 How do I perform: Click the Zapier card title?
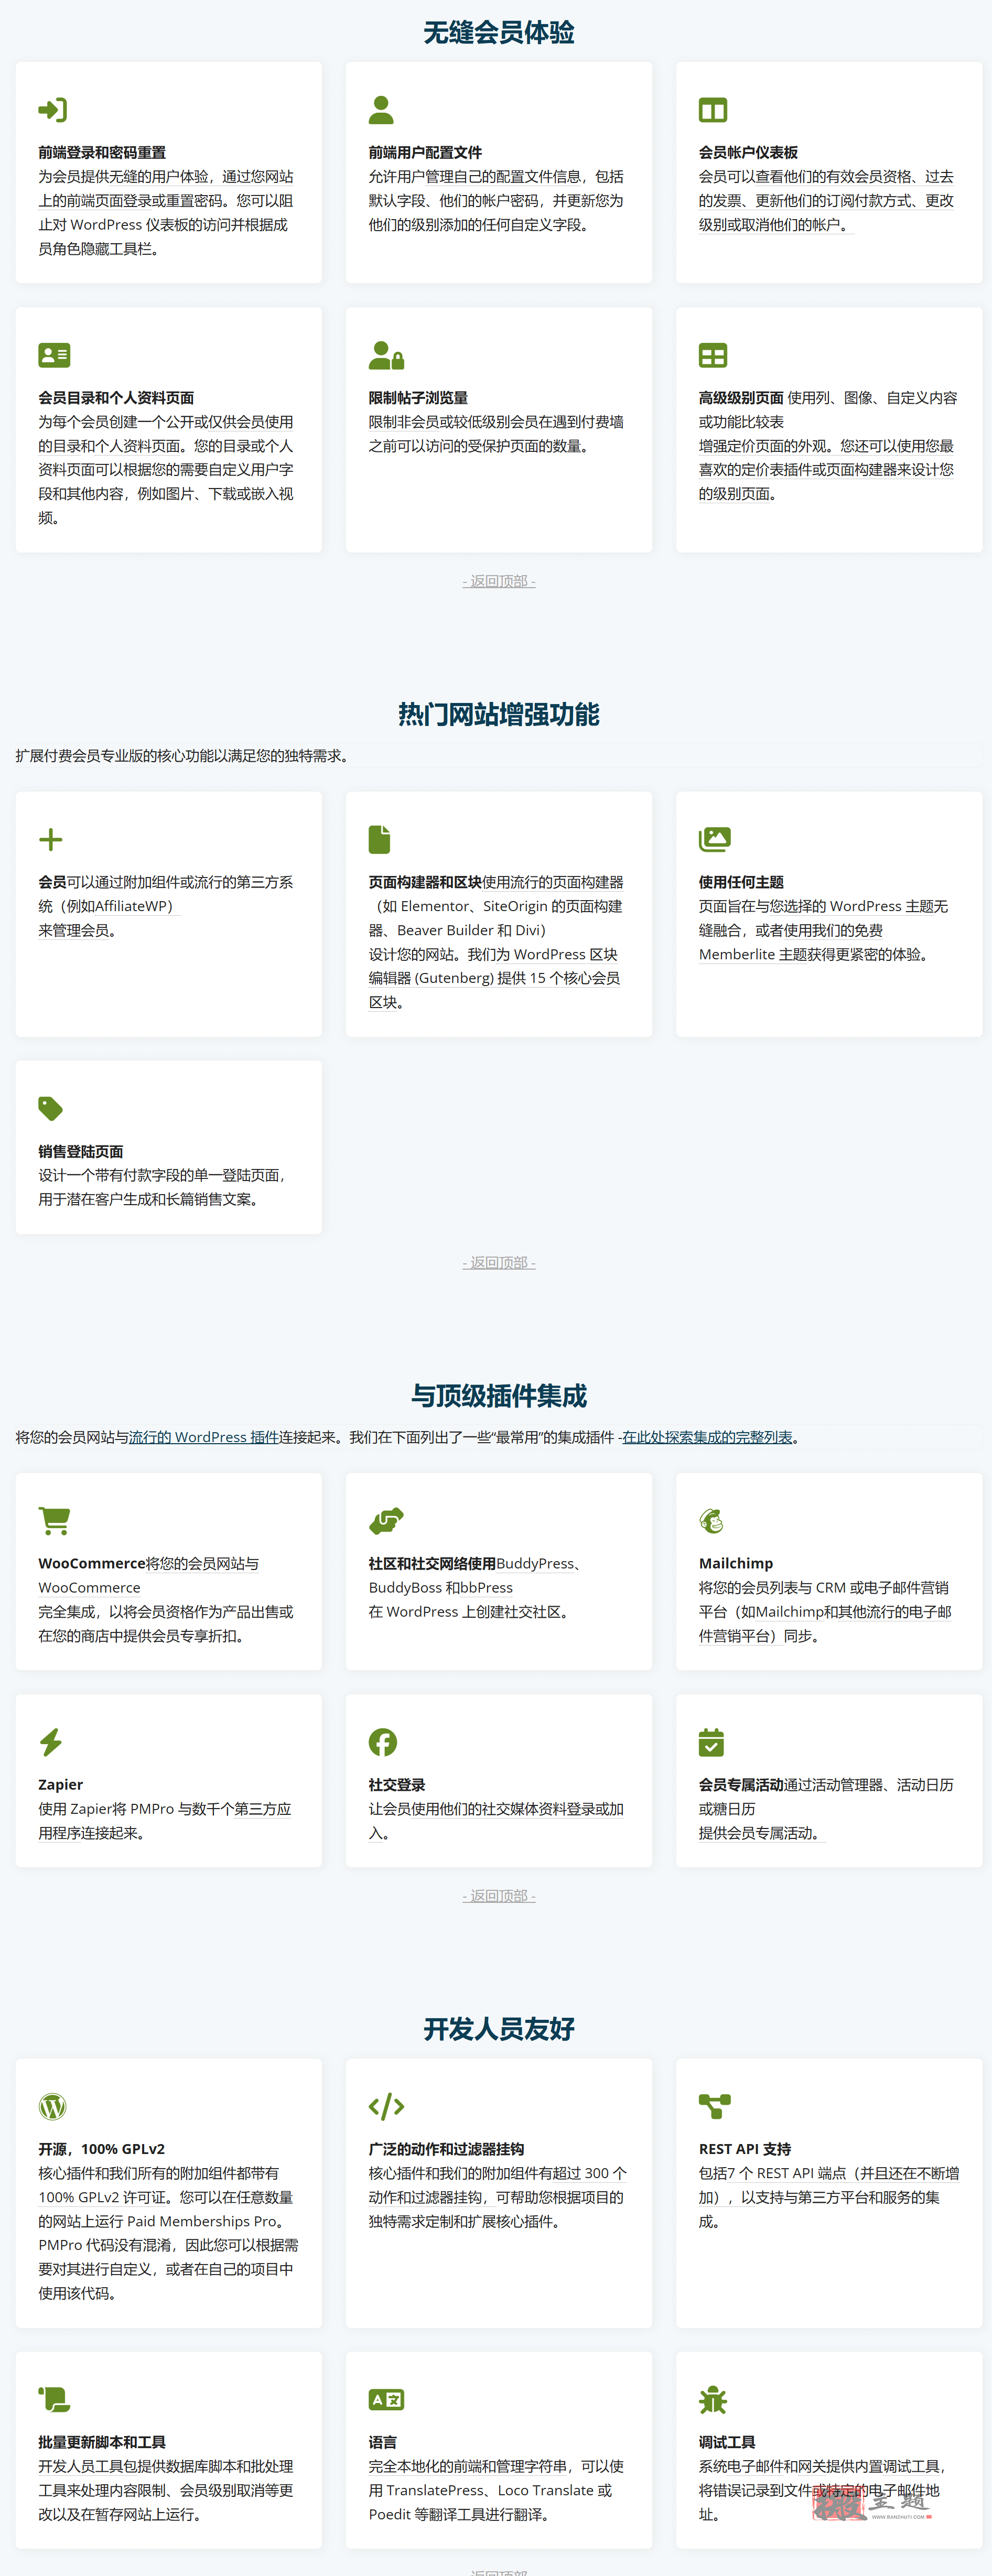point(61,1784)
